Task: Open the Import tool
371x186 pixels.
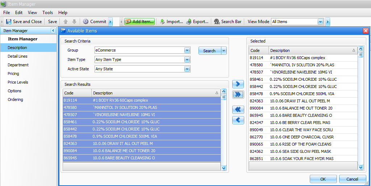Action: point(171,22)
